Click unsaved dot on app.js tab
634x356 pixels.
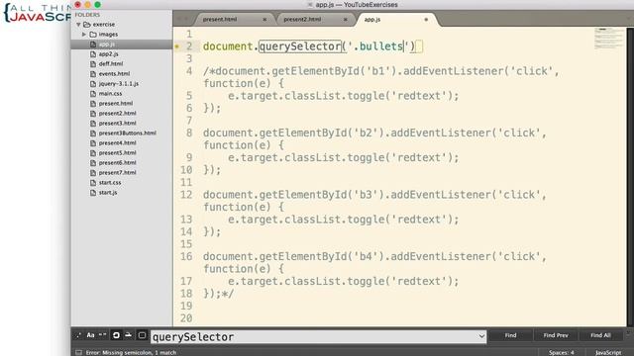426,20
